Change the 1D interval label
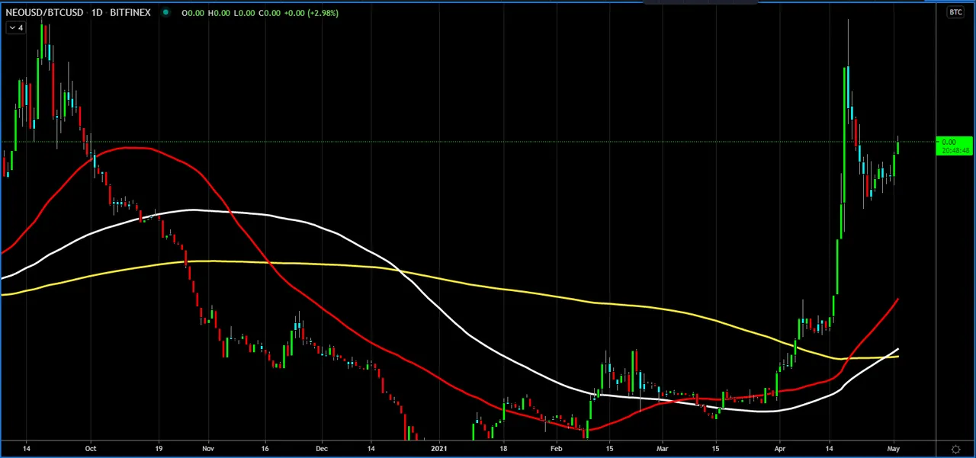The image size is (976, 458). (97, 13)
